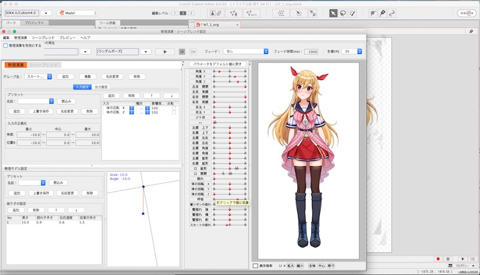This screenshot has height=275, width=480.
Task: Open the 計算FPS 30 dropdown
Action: click(353, 52)
